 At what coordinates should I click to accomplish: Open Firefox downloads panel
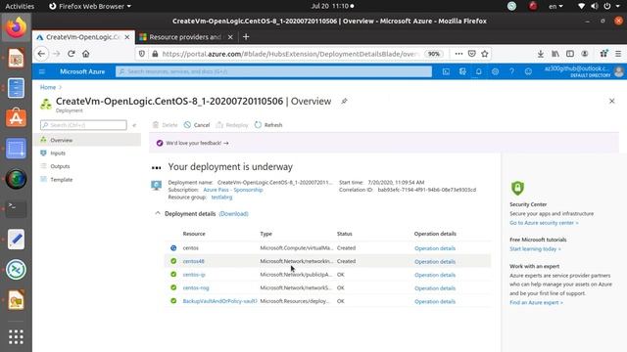[x=540, y=54]
